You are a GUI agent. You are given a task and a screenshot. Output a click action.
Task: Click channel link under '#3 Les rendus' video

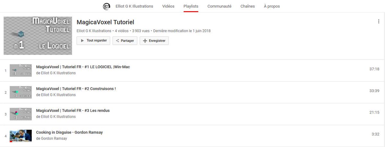56,117
